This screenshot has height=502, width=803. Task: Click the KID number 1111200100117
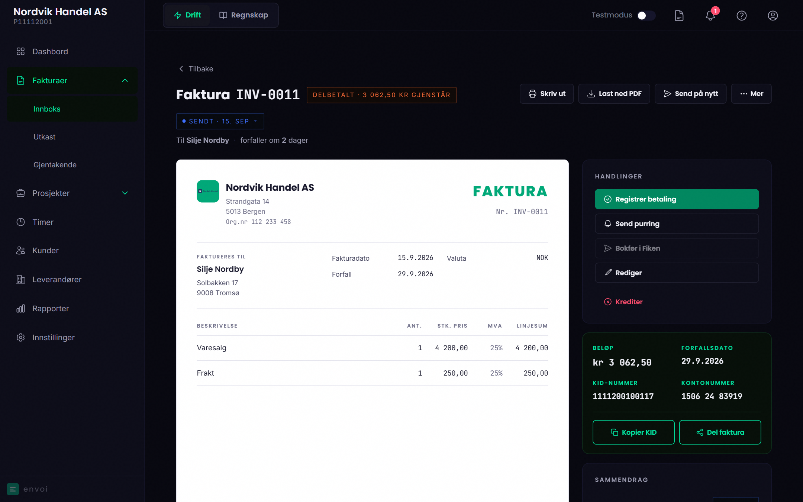click(x=623, y=396)
